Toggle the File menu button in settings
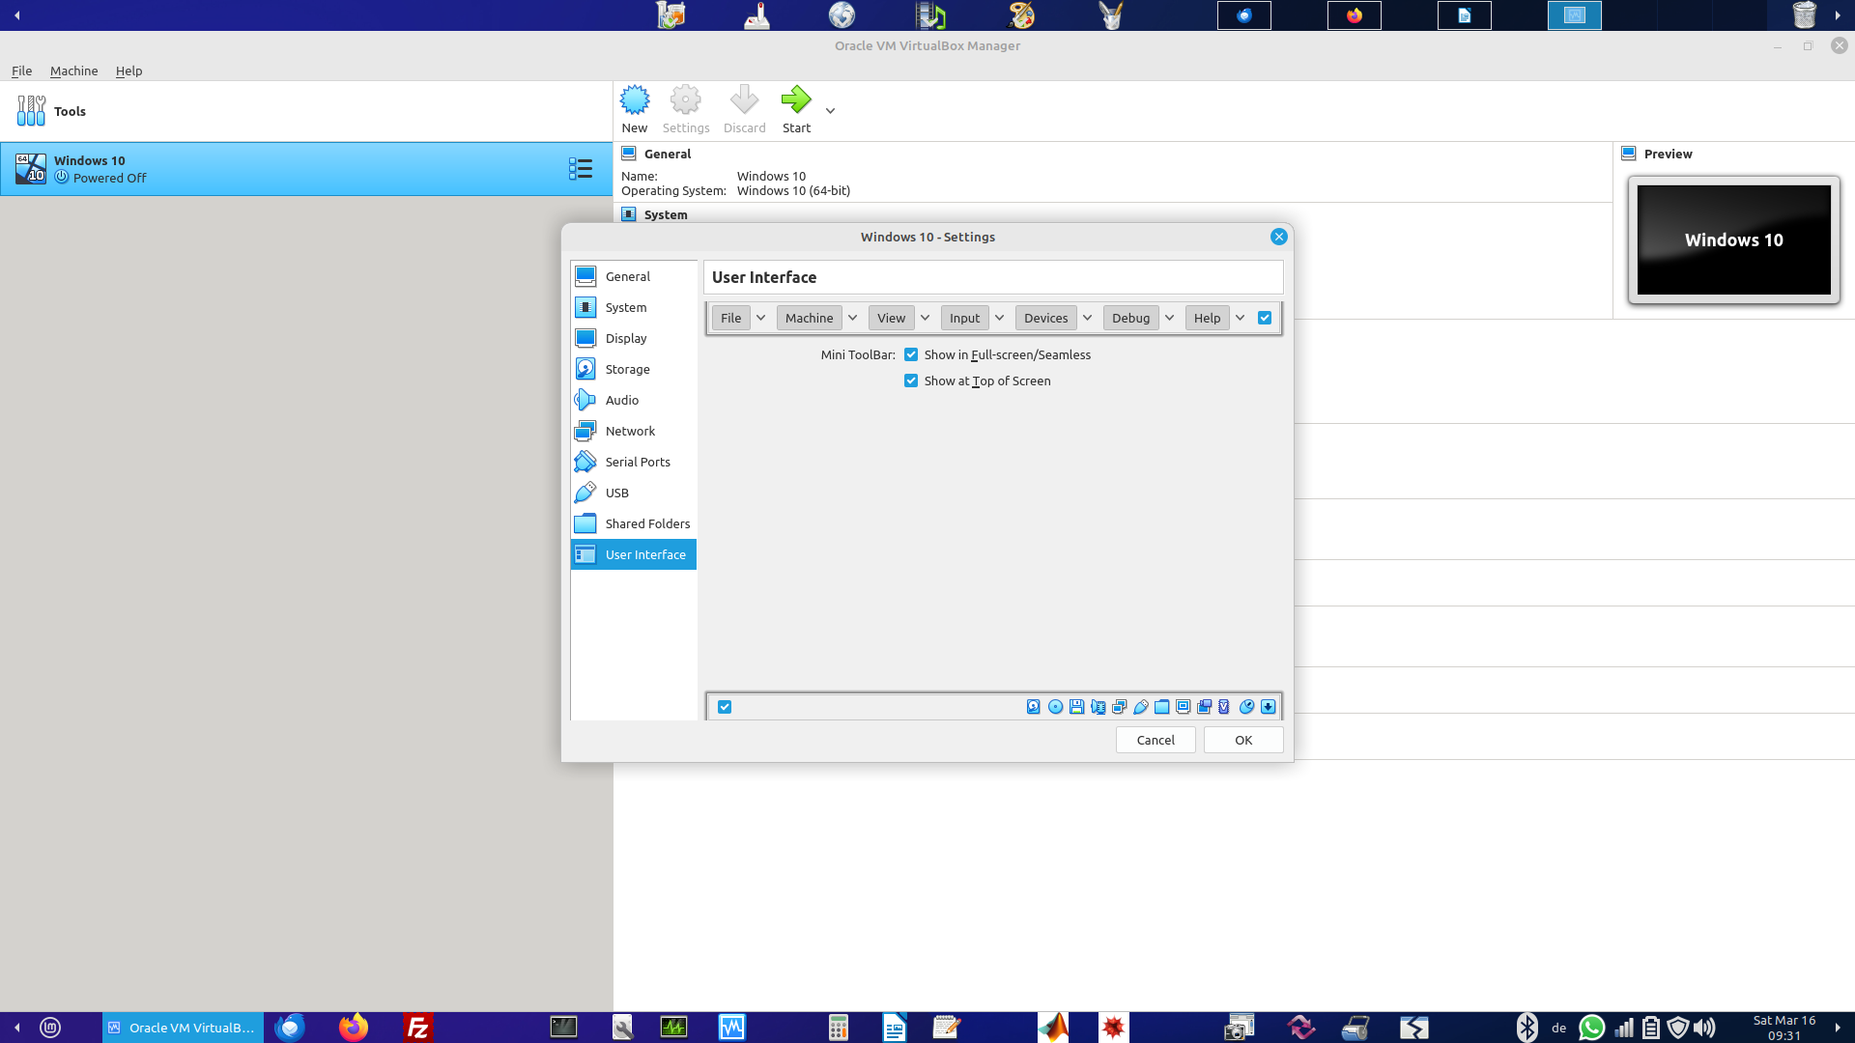Screen dimensions: 1855x1043 point(731,318)
